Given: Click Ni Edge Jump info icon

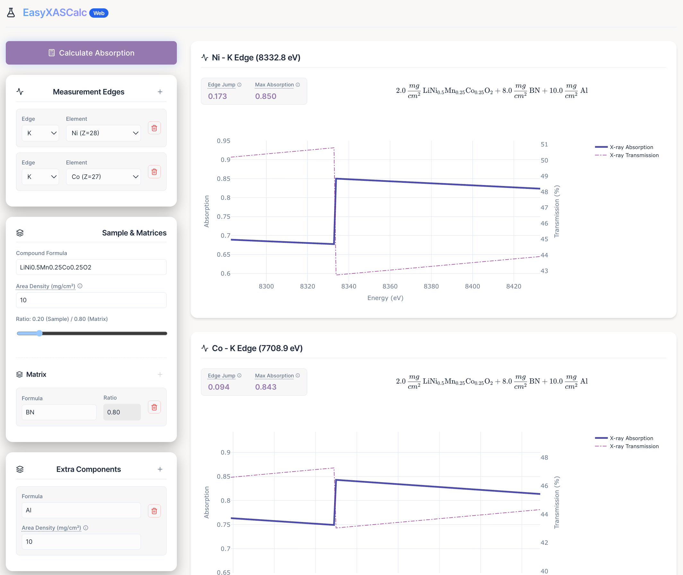Looking at the screenshot, I should tap(239, 85).
